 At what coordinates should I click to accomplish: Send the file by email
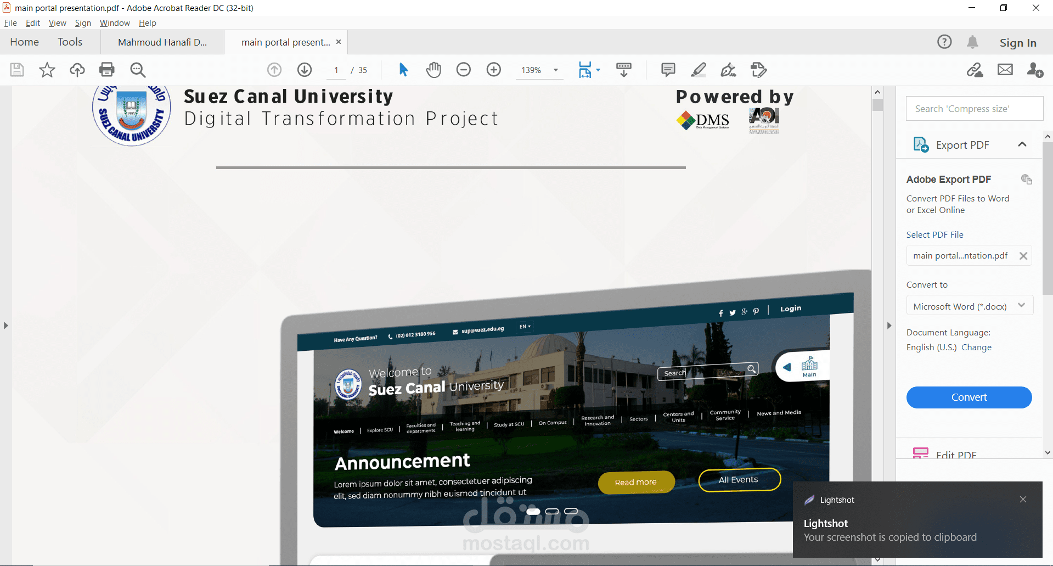(x=1005, y=70)
